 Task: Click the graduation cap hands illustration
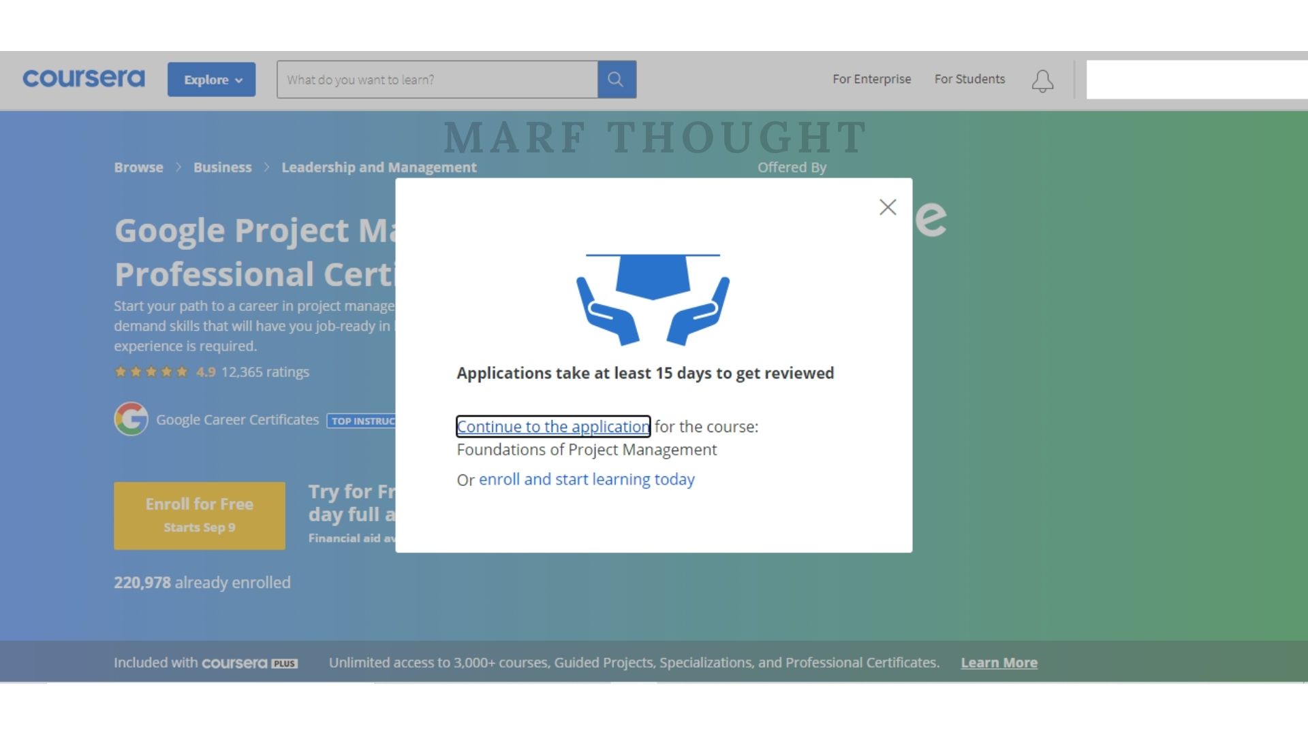pos(653,299)
